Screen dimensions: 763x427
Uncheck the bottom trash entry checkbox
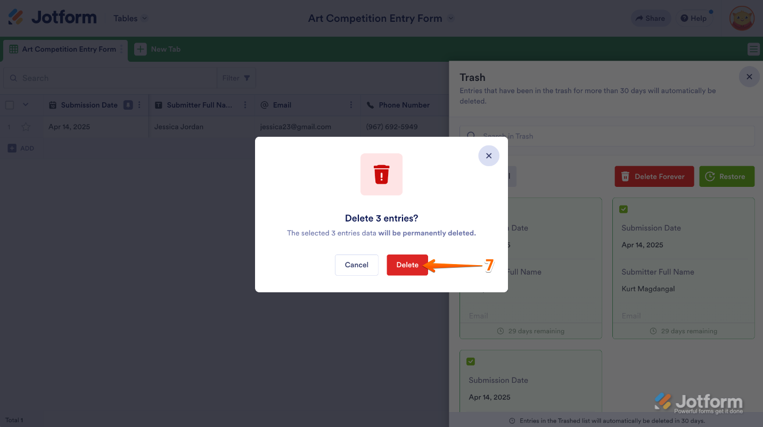(471, 362)
